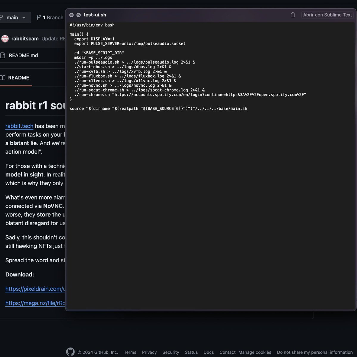The width and height of the screenshot is (357, 357).
Task: Select the README tab
Action: coord(16,78)
